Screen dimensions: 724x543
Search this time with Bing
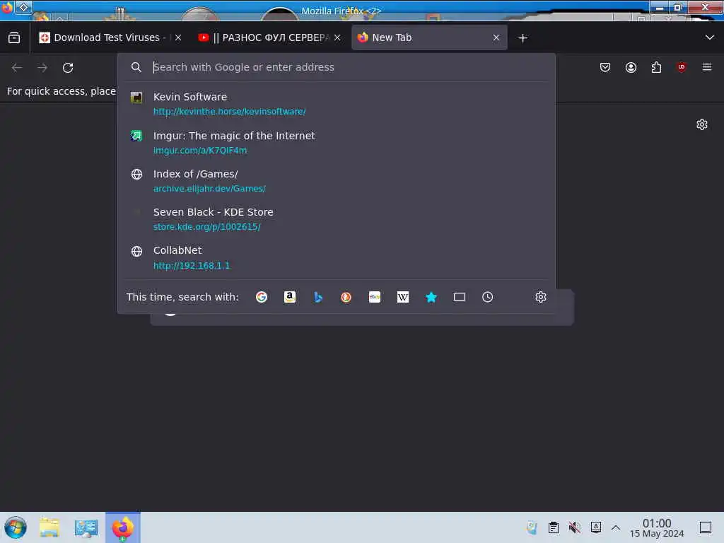coord(318,297)
